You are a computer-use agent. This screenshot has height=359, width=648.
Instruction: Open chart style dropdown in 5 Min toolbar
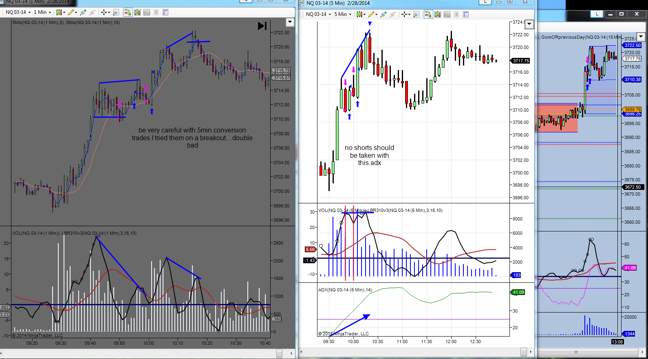pos(361,14)
